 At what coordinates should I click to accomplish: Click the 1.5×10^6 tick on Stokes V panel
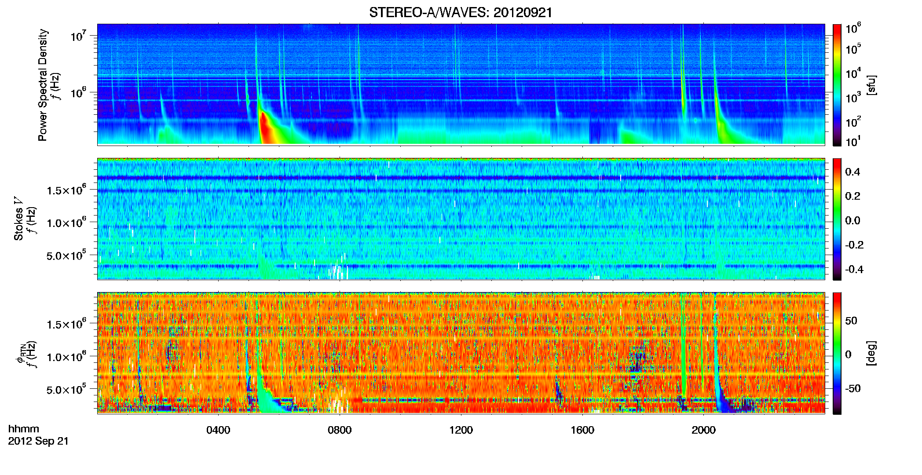point(66,190)
